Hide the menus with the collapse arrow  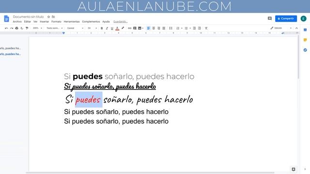[296, 28]
